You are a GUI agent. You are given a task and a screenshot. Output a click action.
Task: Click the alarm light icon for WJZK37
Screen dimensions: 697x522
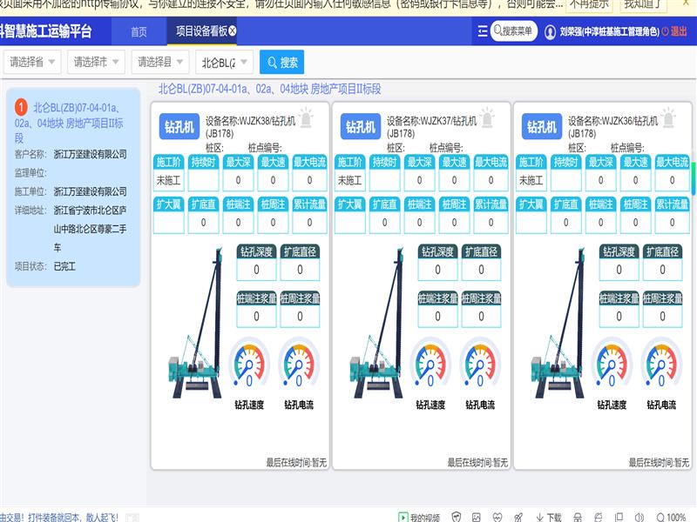487,117
